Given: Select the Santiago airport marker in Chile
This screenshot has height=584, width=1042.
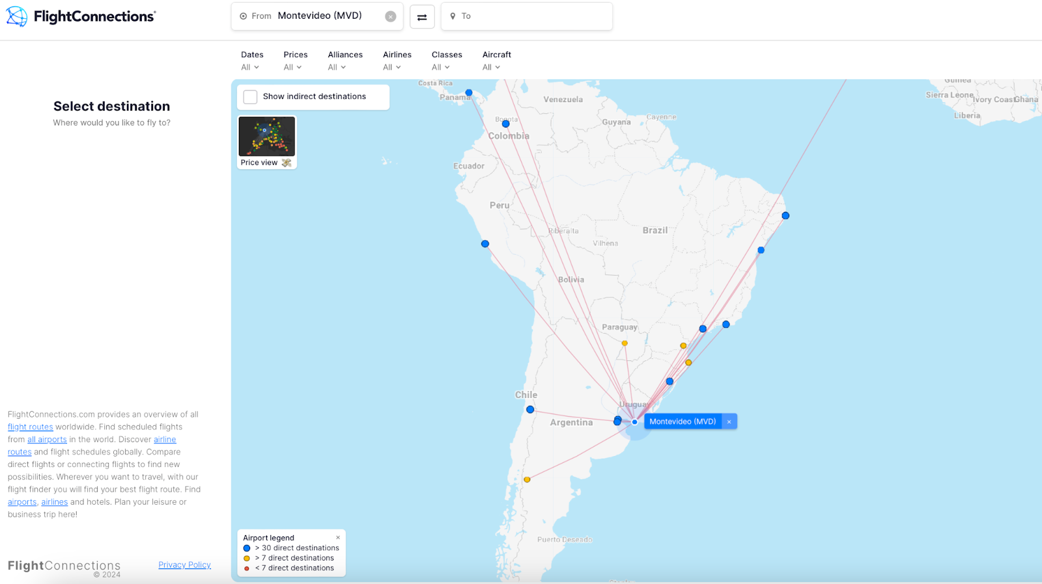Looking at the screenshot, I should [530, 410].
